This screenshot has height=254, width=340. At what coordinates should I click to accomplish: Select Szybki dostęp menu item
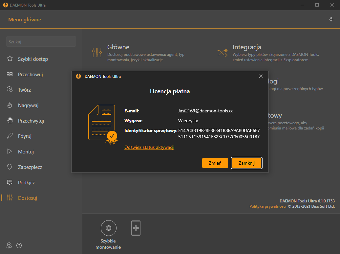tap(33, 59)
